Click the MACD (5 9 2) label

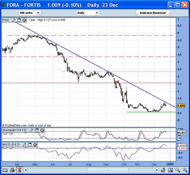[11, 144]
